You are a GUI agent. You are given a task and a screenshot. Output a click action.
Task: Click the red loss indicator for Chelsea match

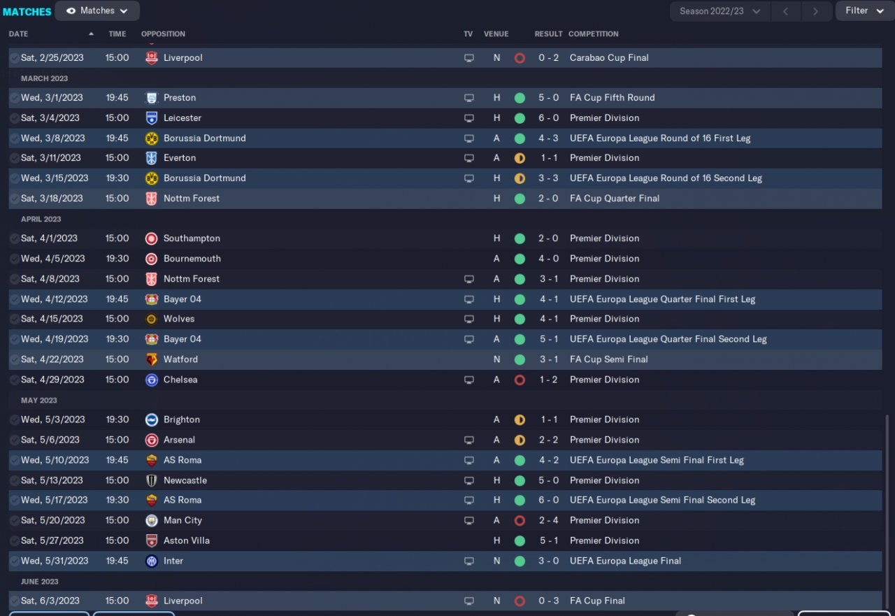[x=520, y=380]
